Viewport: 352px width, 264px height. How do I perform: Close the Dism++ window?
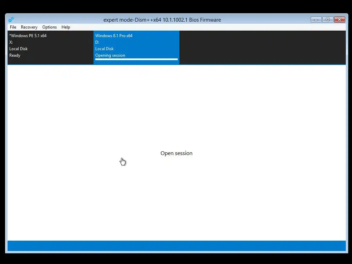coord(339,20)
